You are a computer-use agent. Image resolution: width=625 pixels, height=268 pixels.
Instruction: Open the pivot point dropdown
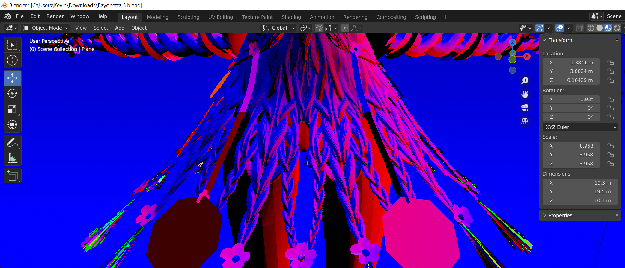[x=306, y=28]
